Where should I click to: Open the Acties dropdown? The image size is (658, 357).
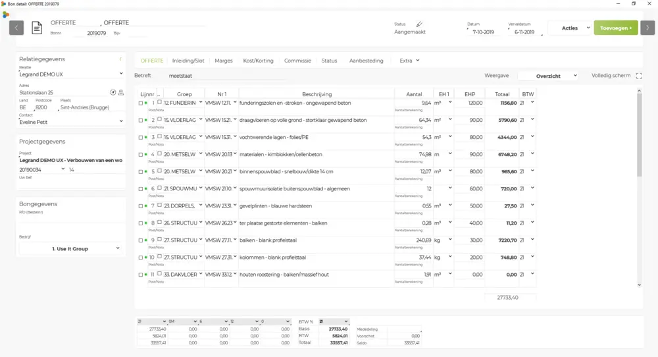click(x=569, y=28)
